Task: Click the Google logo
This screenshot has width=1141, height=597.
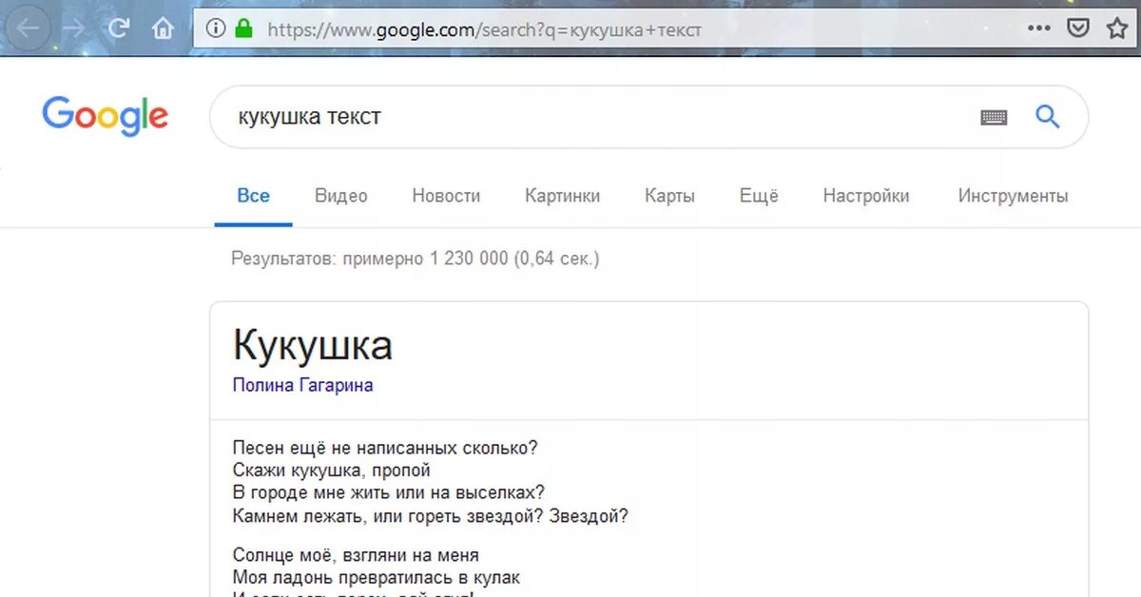Action: [106, 116]
